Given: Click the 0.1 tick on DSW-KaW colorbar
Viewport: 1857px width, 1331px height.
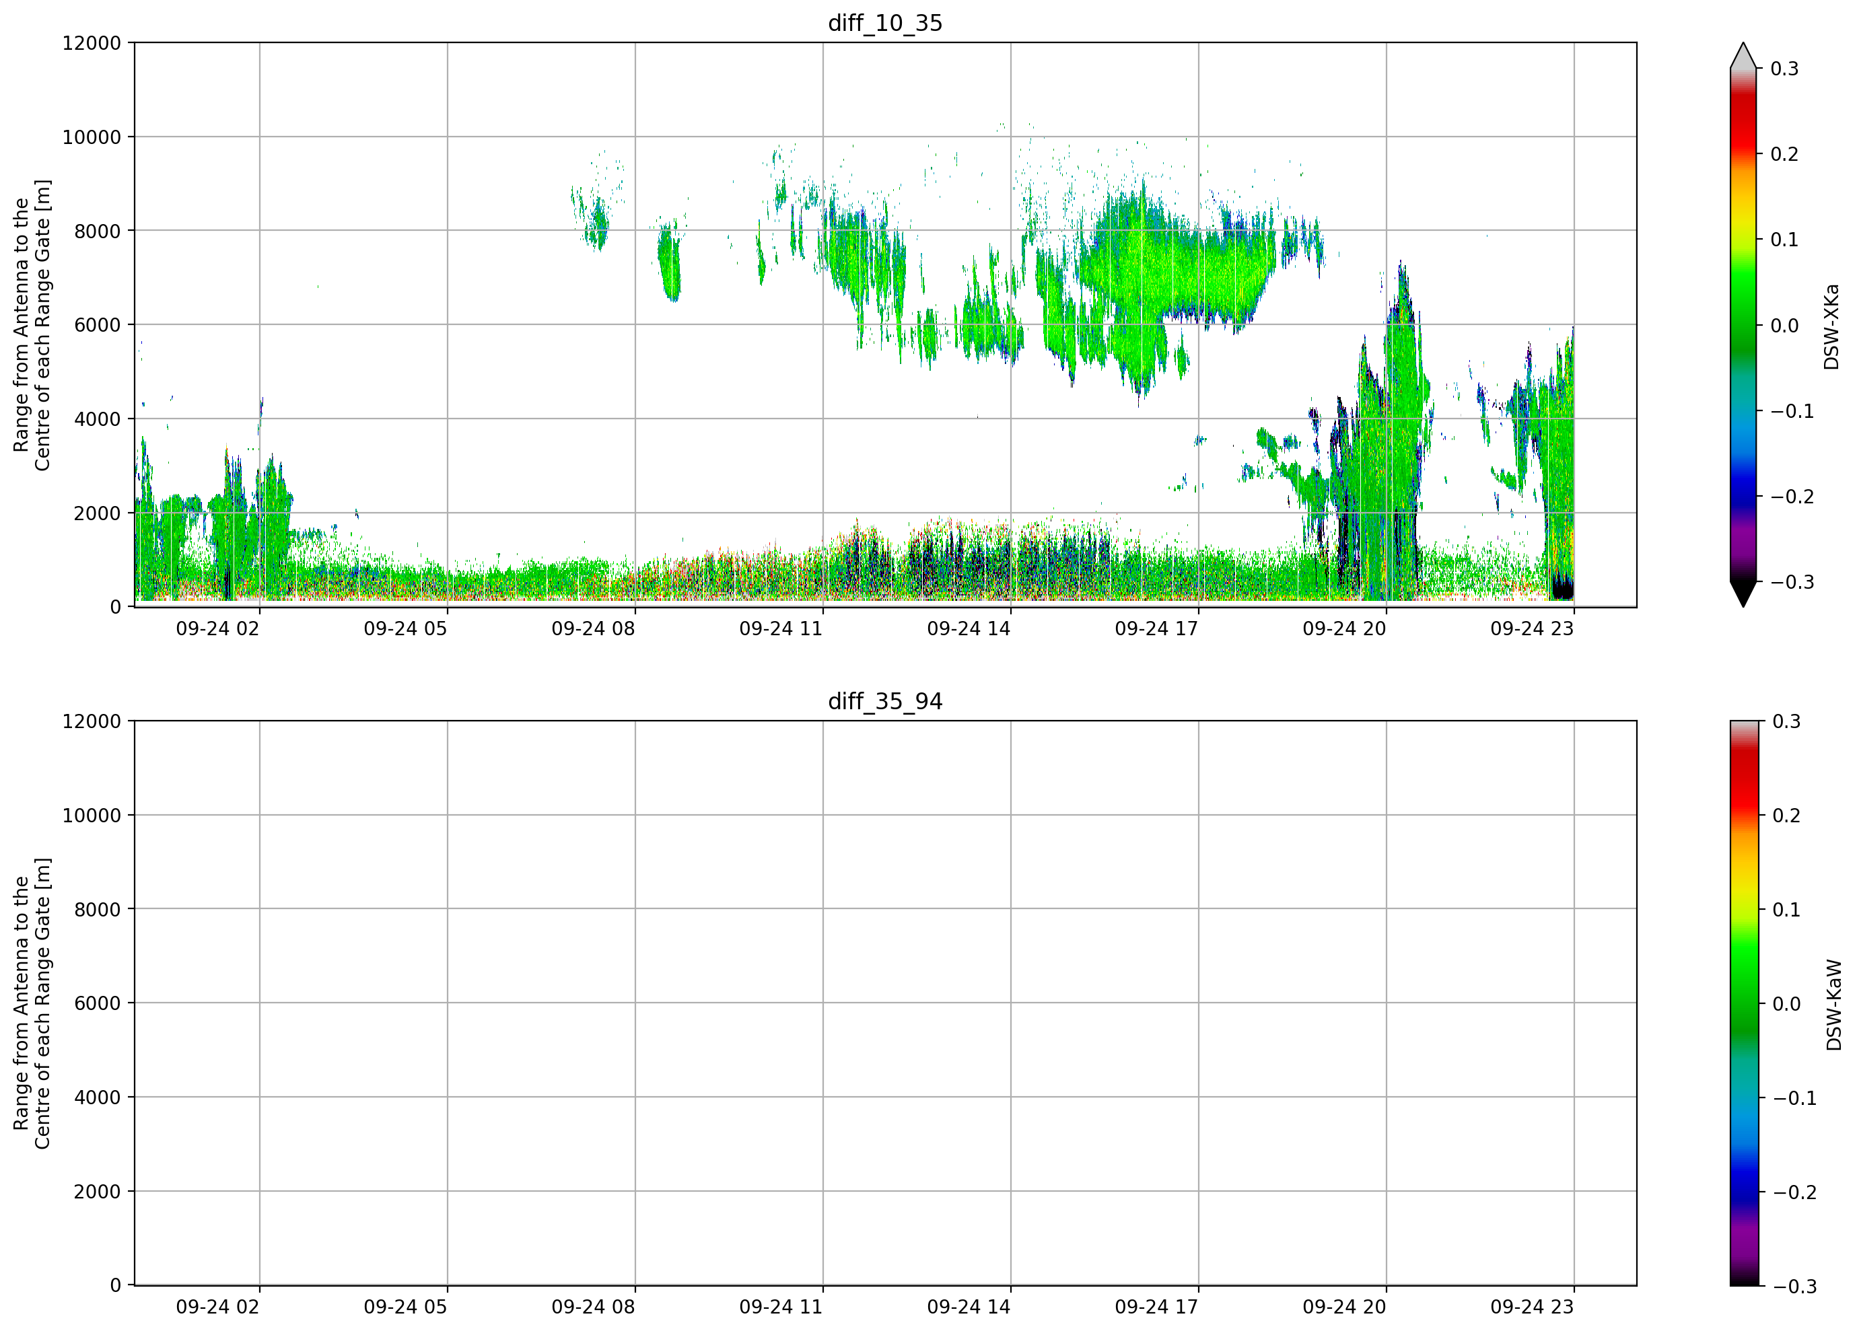Looking at the screenshot, I should click(1786, 910).
